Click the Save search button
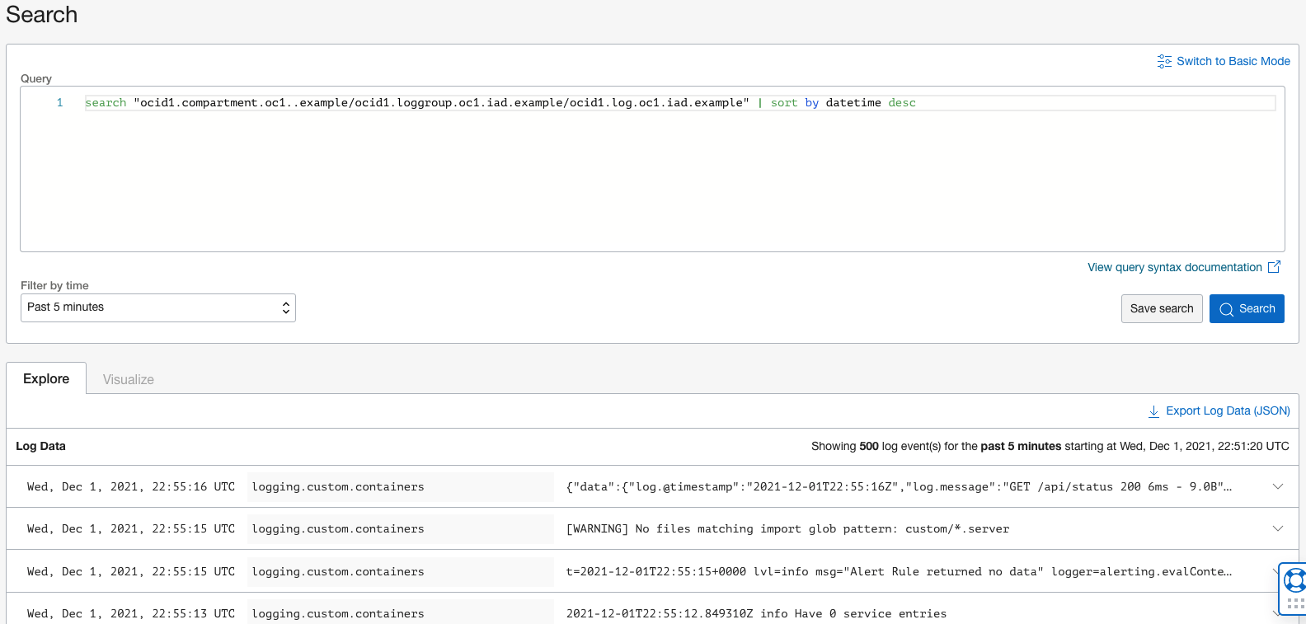This screenshot has height=624, width=1306. tap(1162, 308)
